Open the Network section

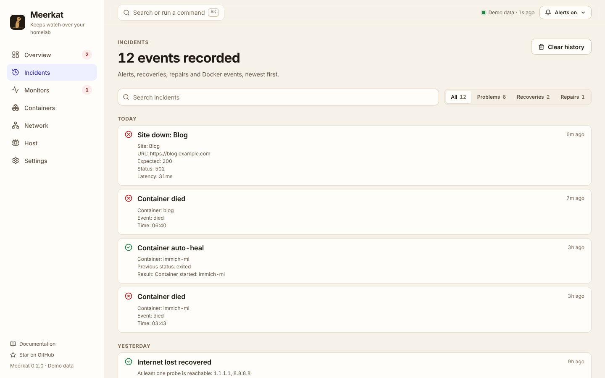[52, 125]
